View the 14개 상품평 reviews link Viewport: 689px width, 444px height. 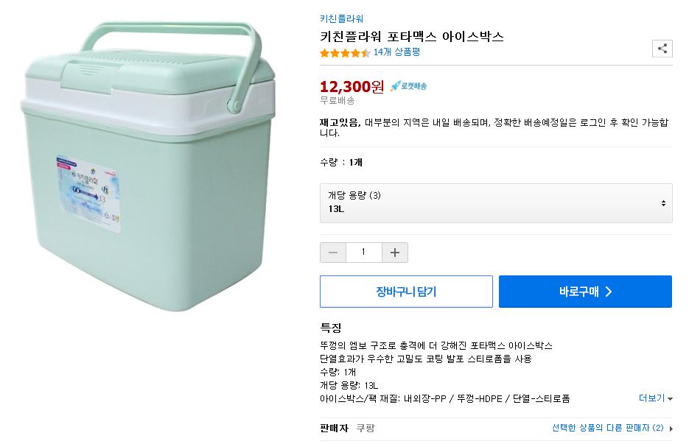pos(396,52)
